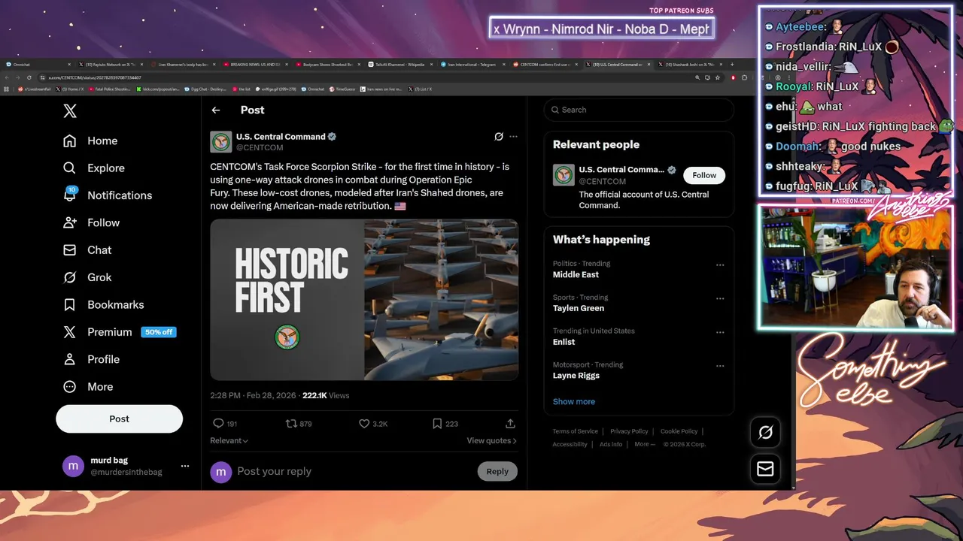This screenshot has width=963, height=541.
Task: Open more options for the Layne Riggs trend
Action: pyautogui.click(x=720, y=366)
